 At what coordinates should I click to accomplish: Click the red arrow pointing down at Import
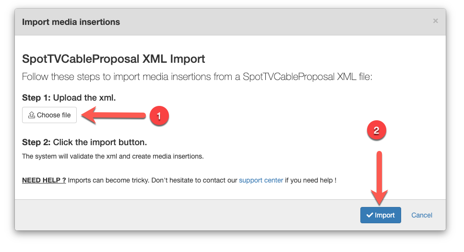click(380, 177)
